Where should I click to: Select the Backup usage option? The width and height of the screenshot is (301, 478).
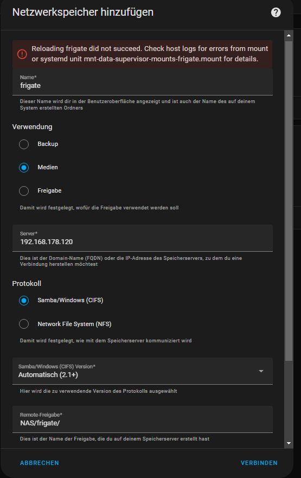point(24,144)
